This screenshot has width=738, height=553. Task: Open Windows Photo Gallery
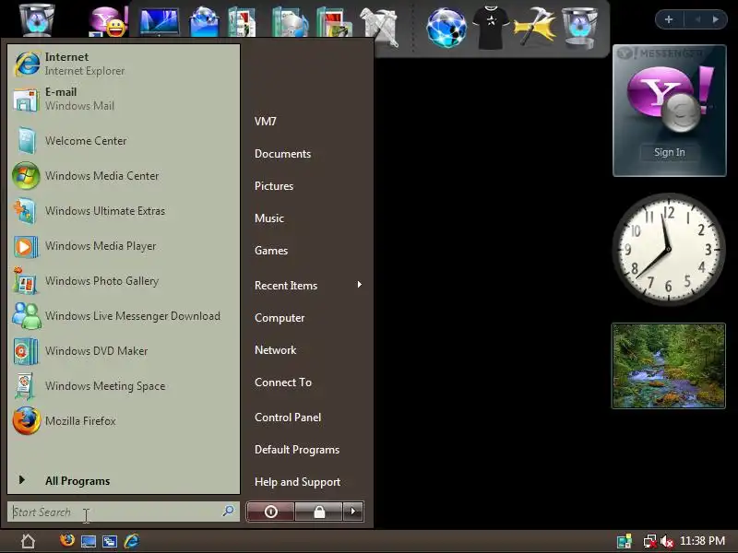(124, 281)
